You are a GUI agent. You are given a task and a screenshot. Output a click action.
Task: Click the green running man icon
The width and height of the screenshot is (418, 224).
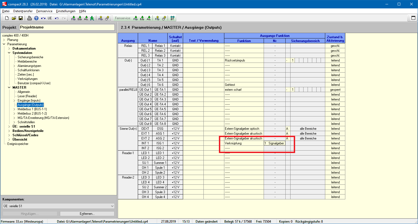pos(92,18)
